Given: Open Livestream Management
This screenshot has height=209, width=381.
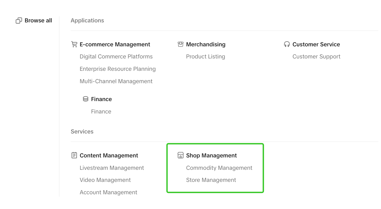Looking at the screenshot, I should [112, 168].
